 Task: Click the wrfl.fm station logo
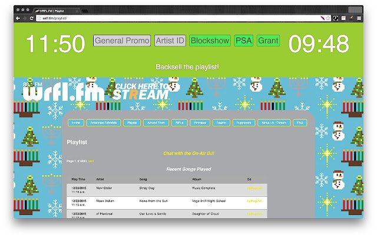tap(64, 92)
